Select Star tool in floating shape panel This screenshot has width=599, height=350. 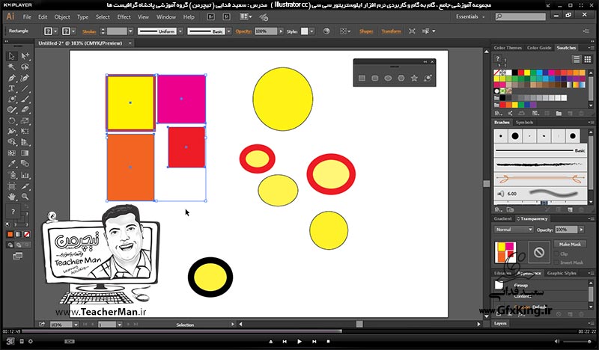click(x=414, y=79)
